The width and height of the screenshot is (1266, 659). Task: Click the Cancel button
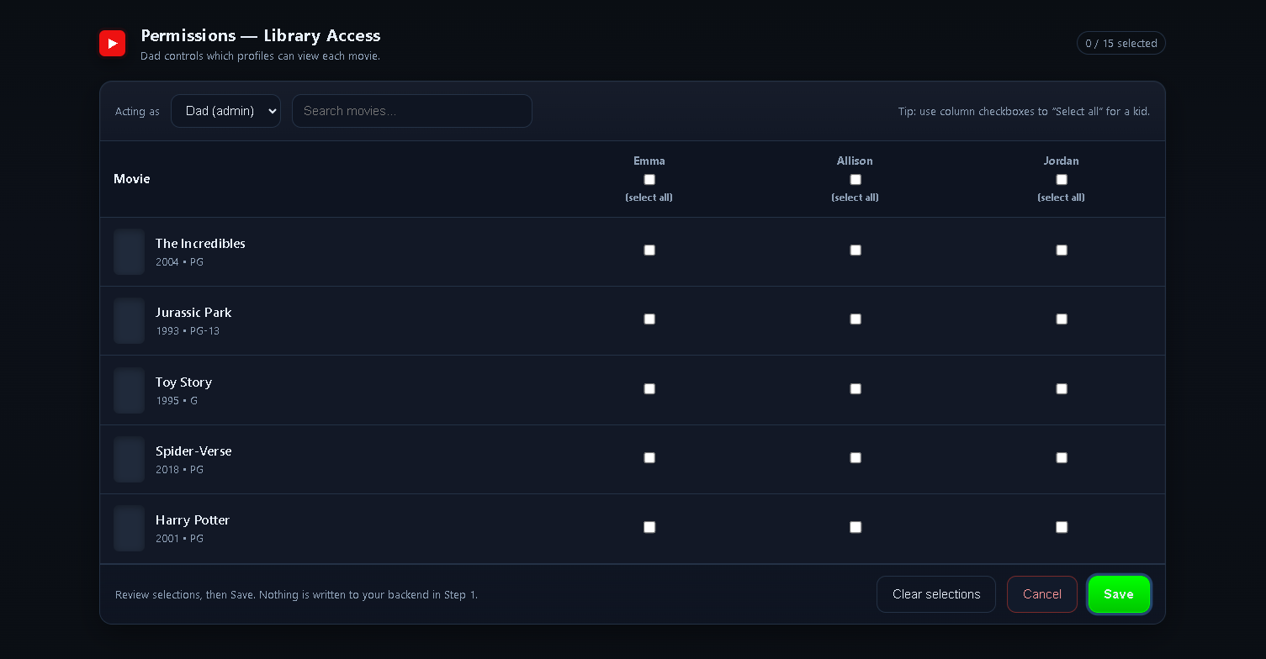1042,594
